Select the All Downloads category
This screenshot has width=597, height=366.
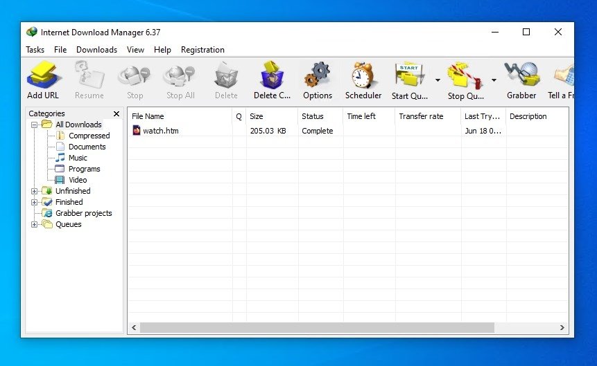[x=78, y=125]
